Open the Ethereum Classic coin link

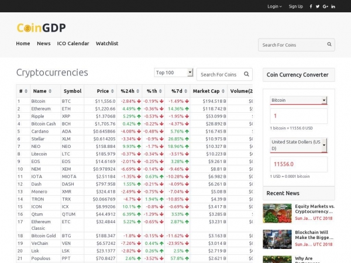pos(41,225)
